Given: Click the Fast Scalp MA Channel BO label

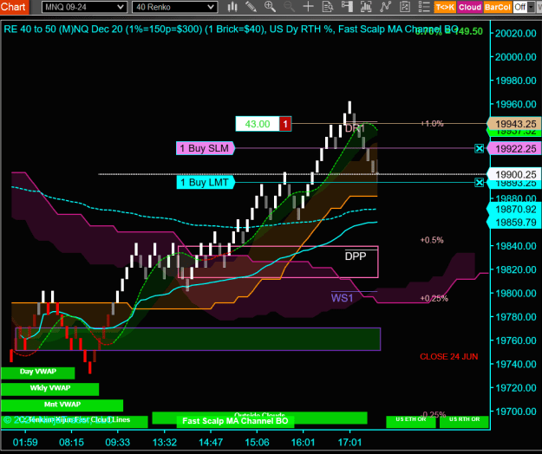Looking at the screenshot, I should pyautogui.click(x=235, y=421).
